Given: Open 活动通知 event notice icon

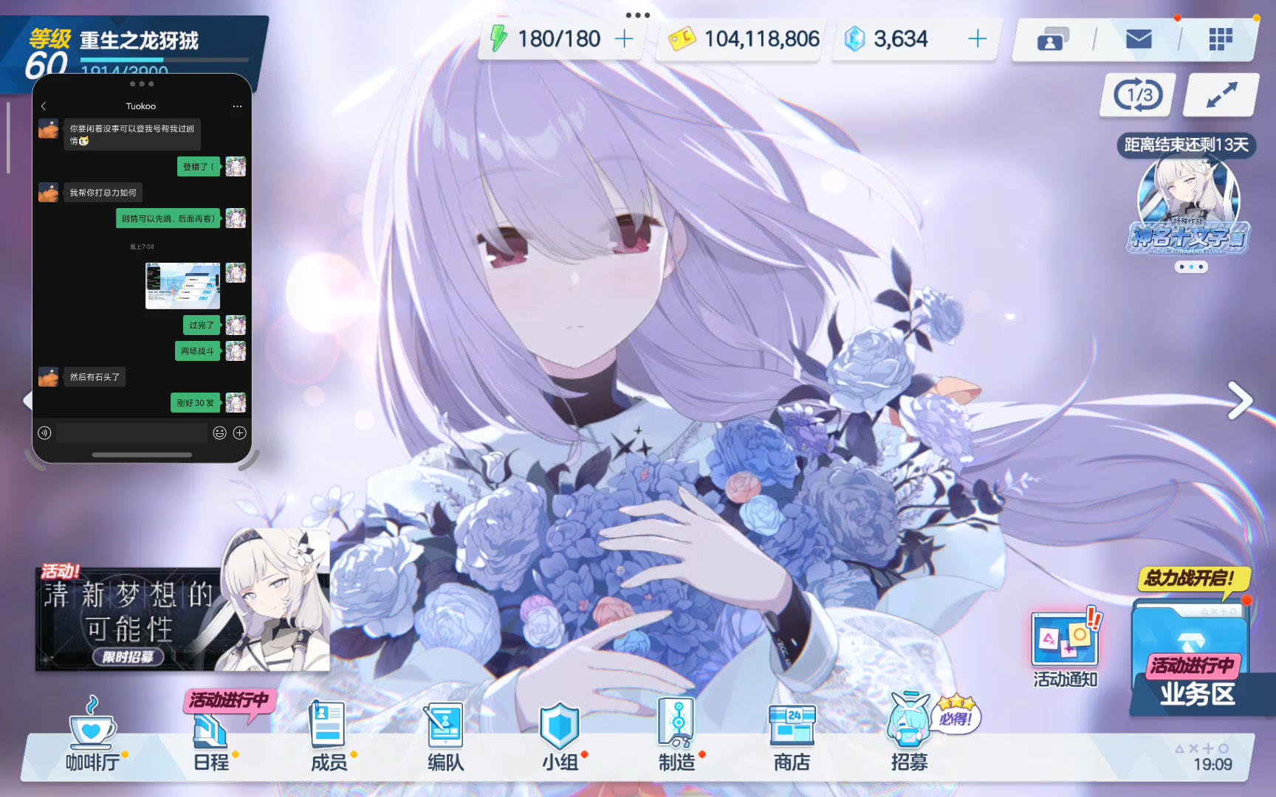Looking at the screenshot, I should tap(1065, 649).
